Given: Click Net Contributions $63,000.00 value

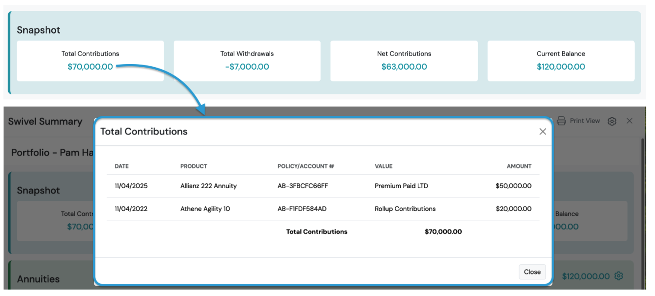Looking at the screenshot, I should coord(404,67).
